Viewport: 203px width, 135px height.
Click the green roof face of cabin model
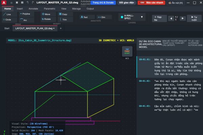pos(88,77)
